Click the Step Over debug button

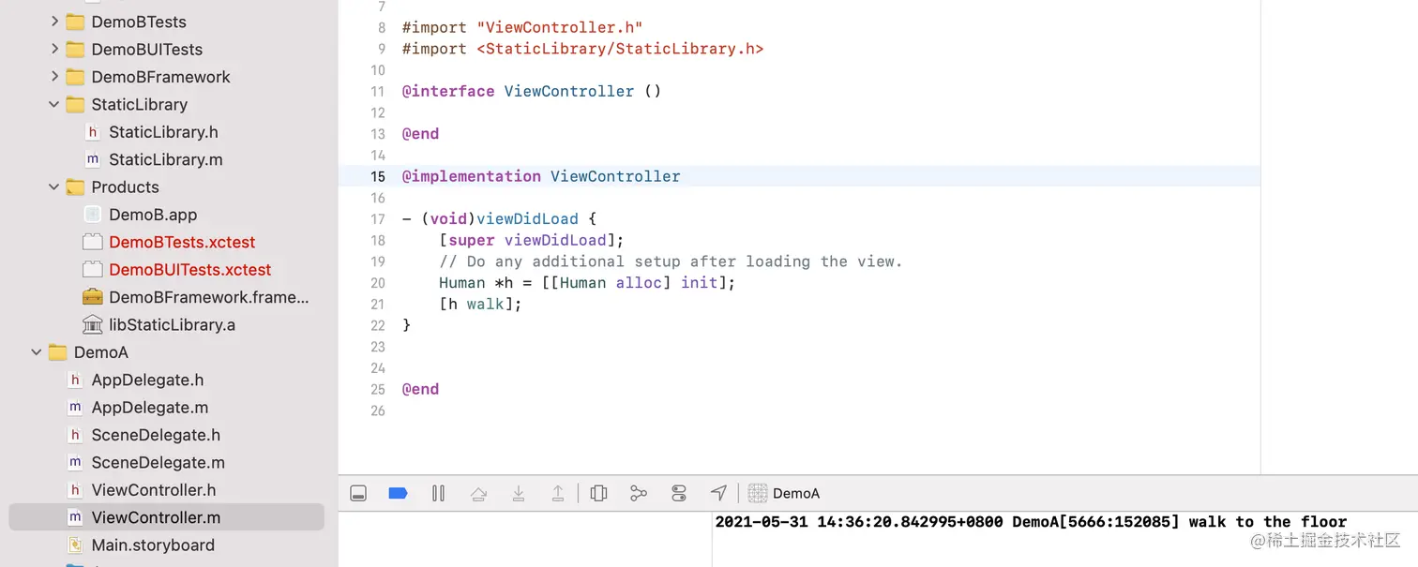(x=478, y=493)
